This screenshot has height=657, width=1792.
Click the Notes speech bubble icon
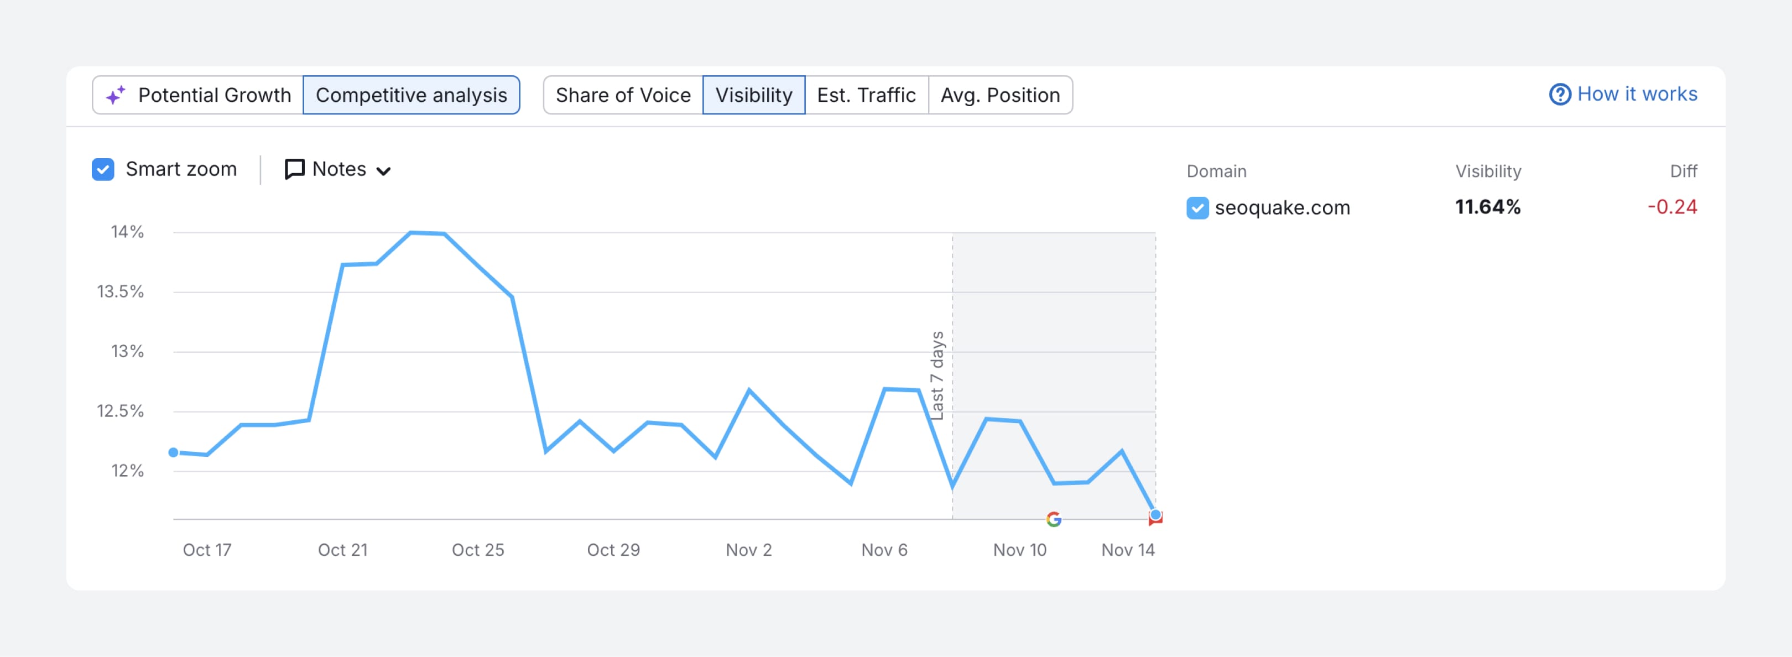click(x=294, y=169)
